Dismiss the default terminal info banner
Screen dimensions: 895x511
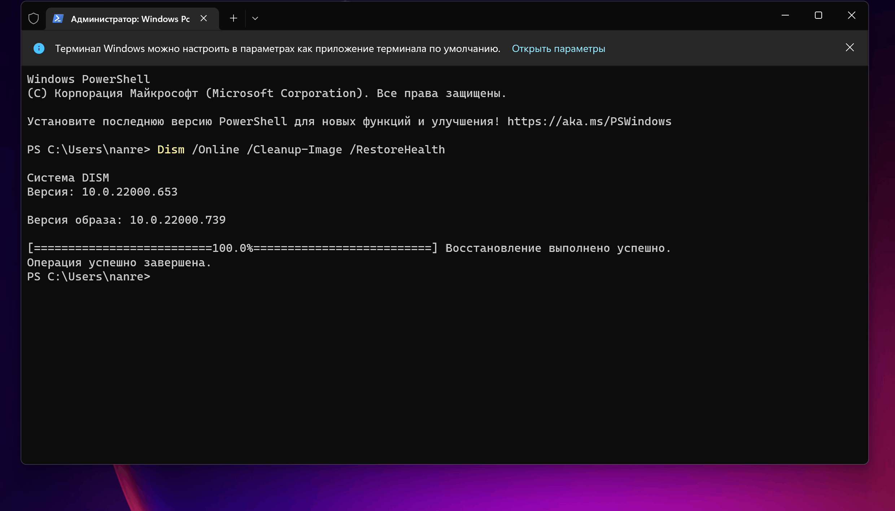coord(850,48)
